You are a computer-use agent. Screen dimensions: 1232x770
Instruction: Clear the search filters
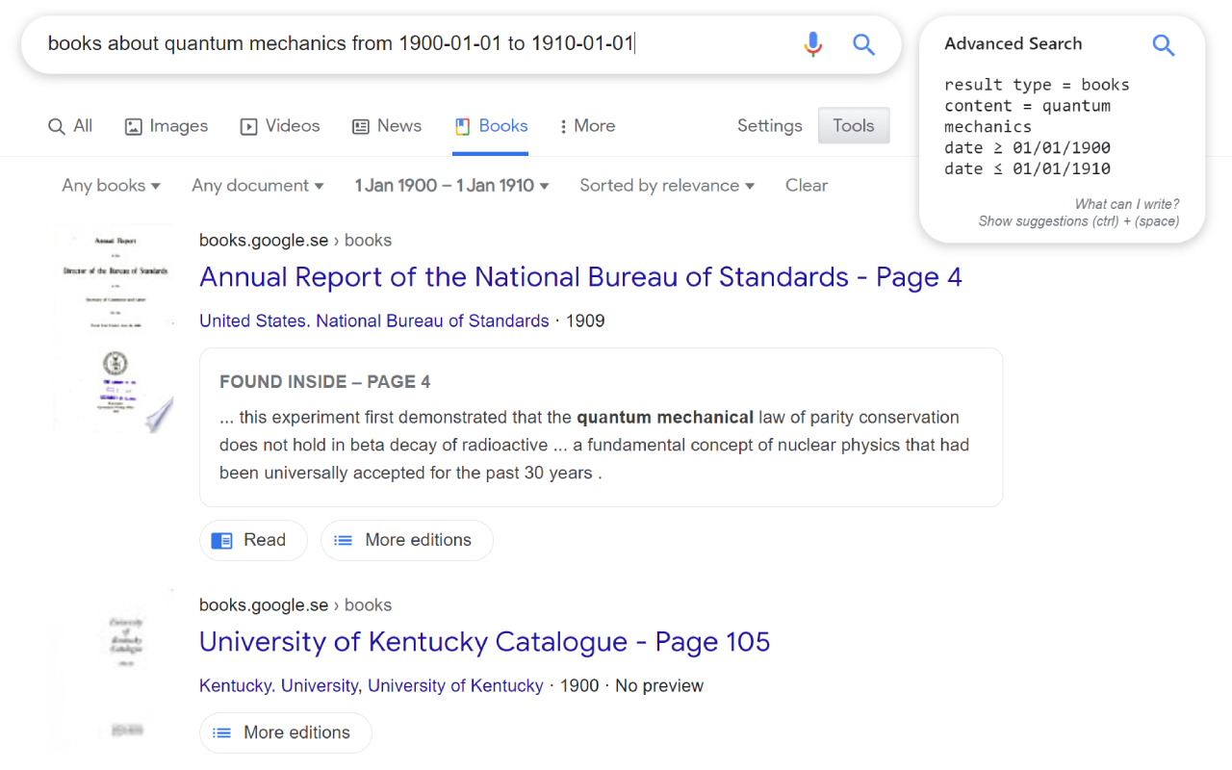coord(807,186)
